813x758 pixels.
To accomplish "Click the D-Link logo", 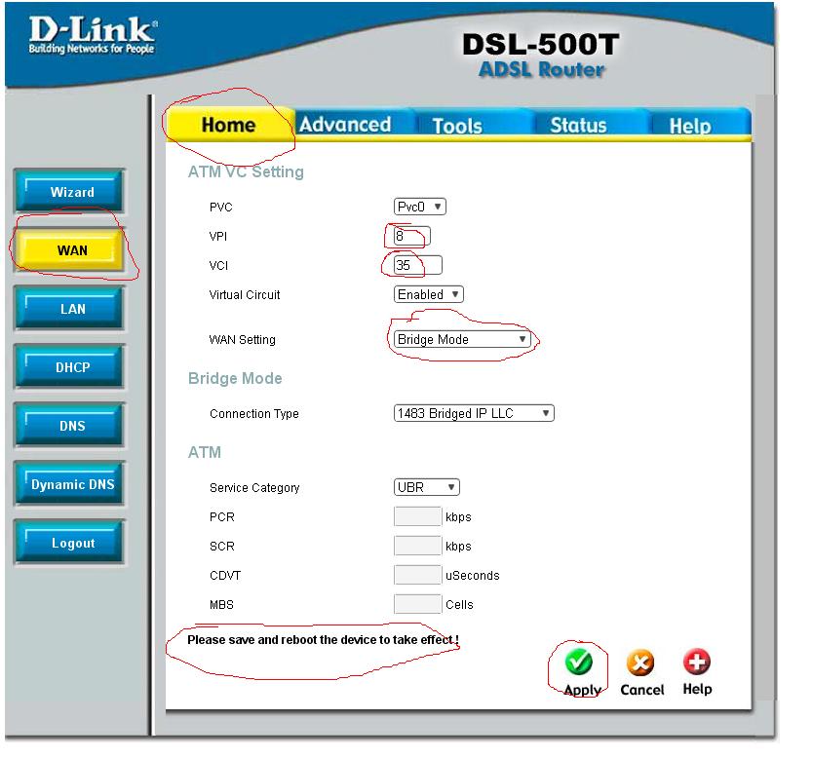I will (x=93, y=36).
